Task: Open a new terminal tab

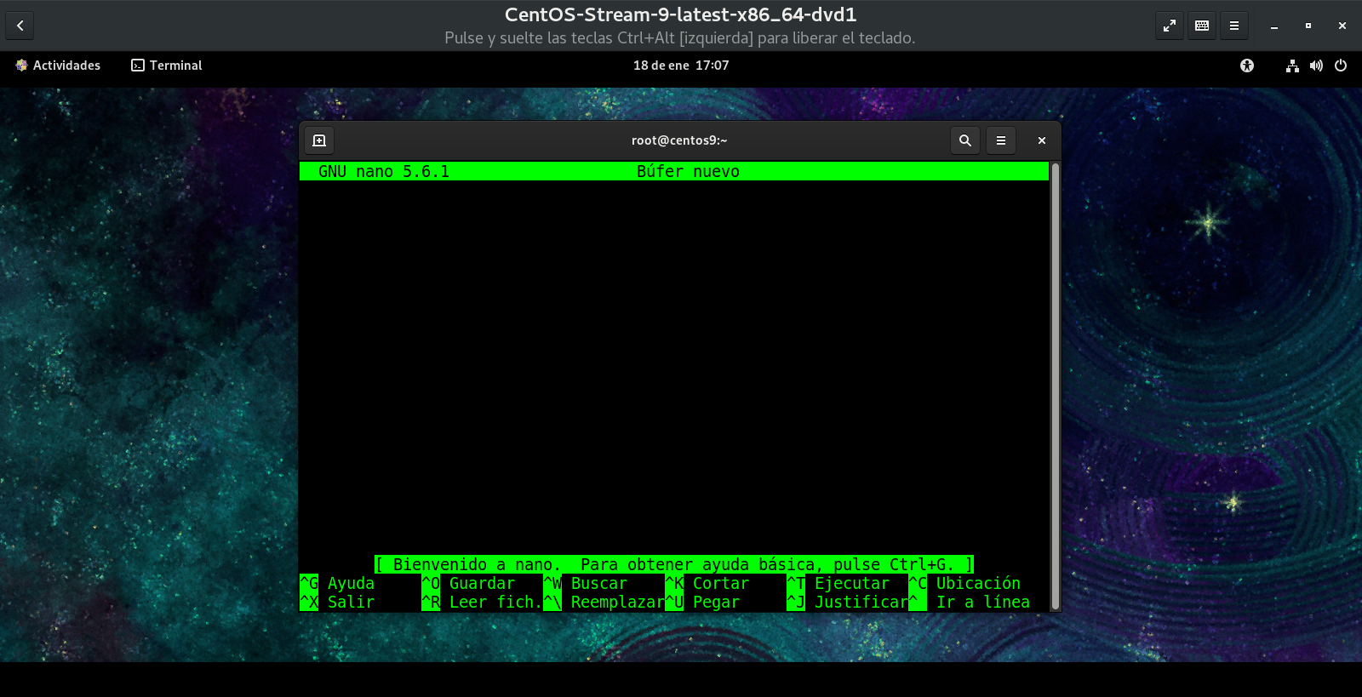Action: [319, 140]
